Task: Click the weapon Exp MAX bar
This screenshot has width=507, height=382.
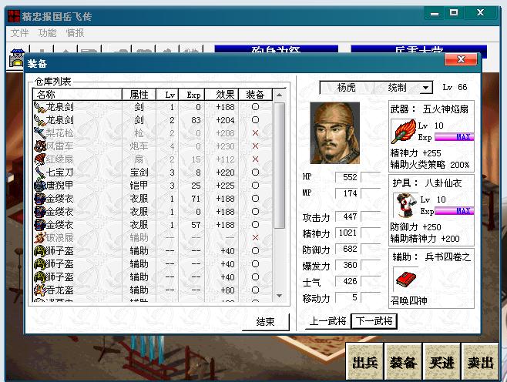Action: (x=455, y=137)
